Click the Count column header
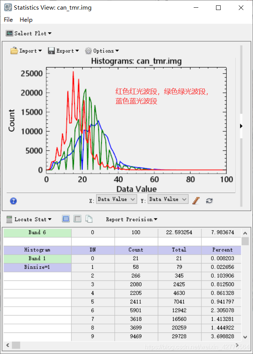Image resolution: width=253 pixels, height=354 pixels. pyautogui.click(x=136, y=250)
